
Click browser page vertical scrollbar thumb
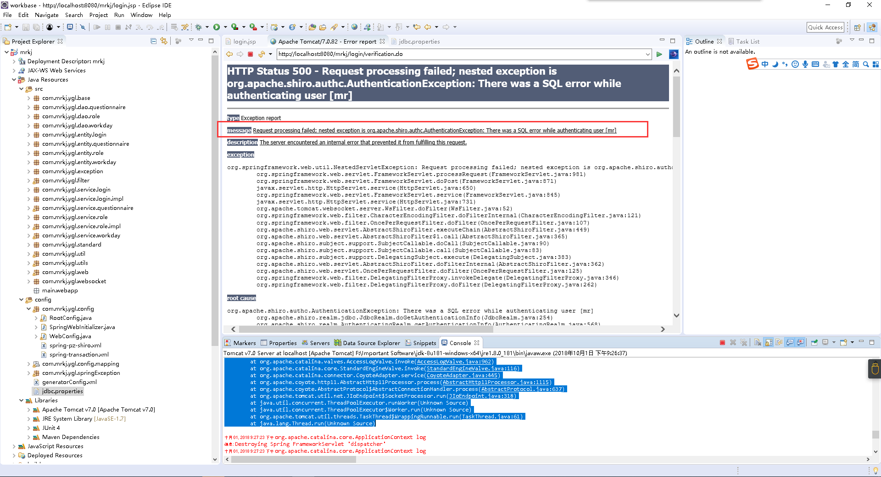point(676,106)
